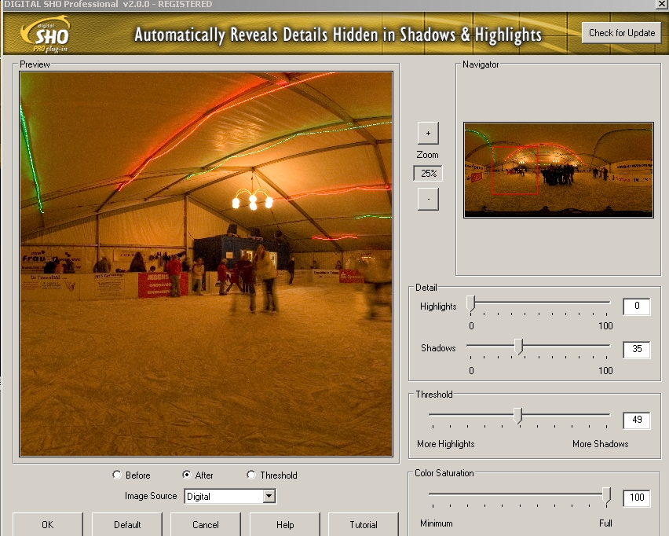The height and width of the screenshot is (536, 669).
Task: Click the Threshold slider handle
Action: click(x=517, y=416)
